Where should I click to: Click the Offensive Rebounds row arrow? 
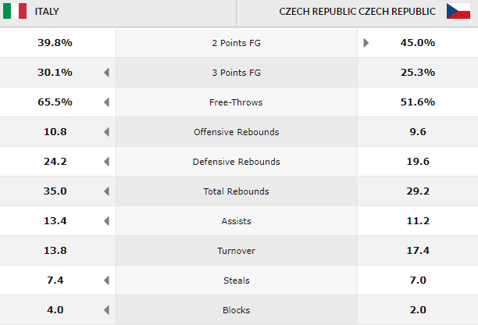pyautogui.click(x=106, y=132)
